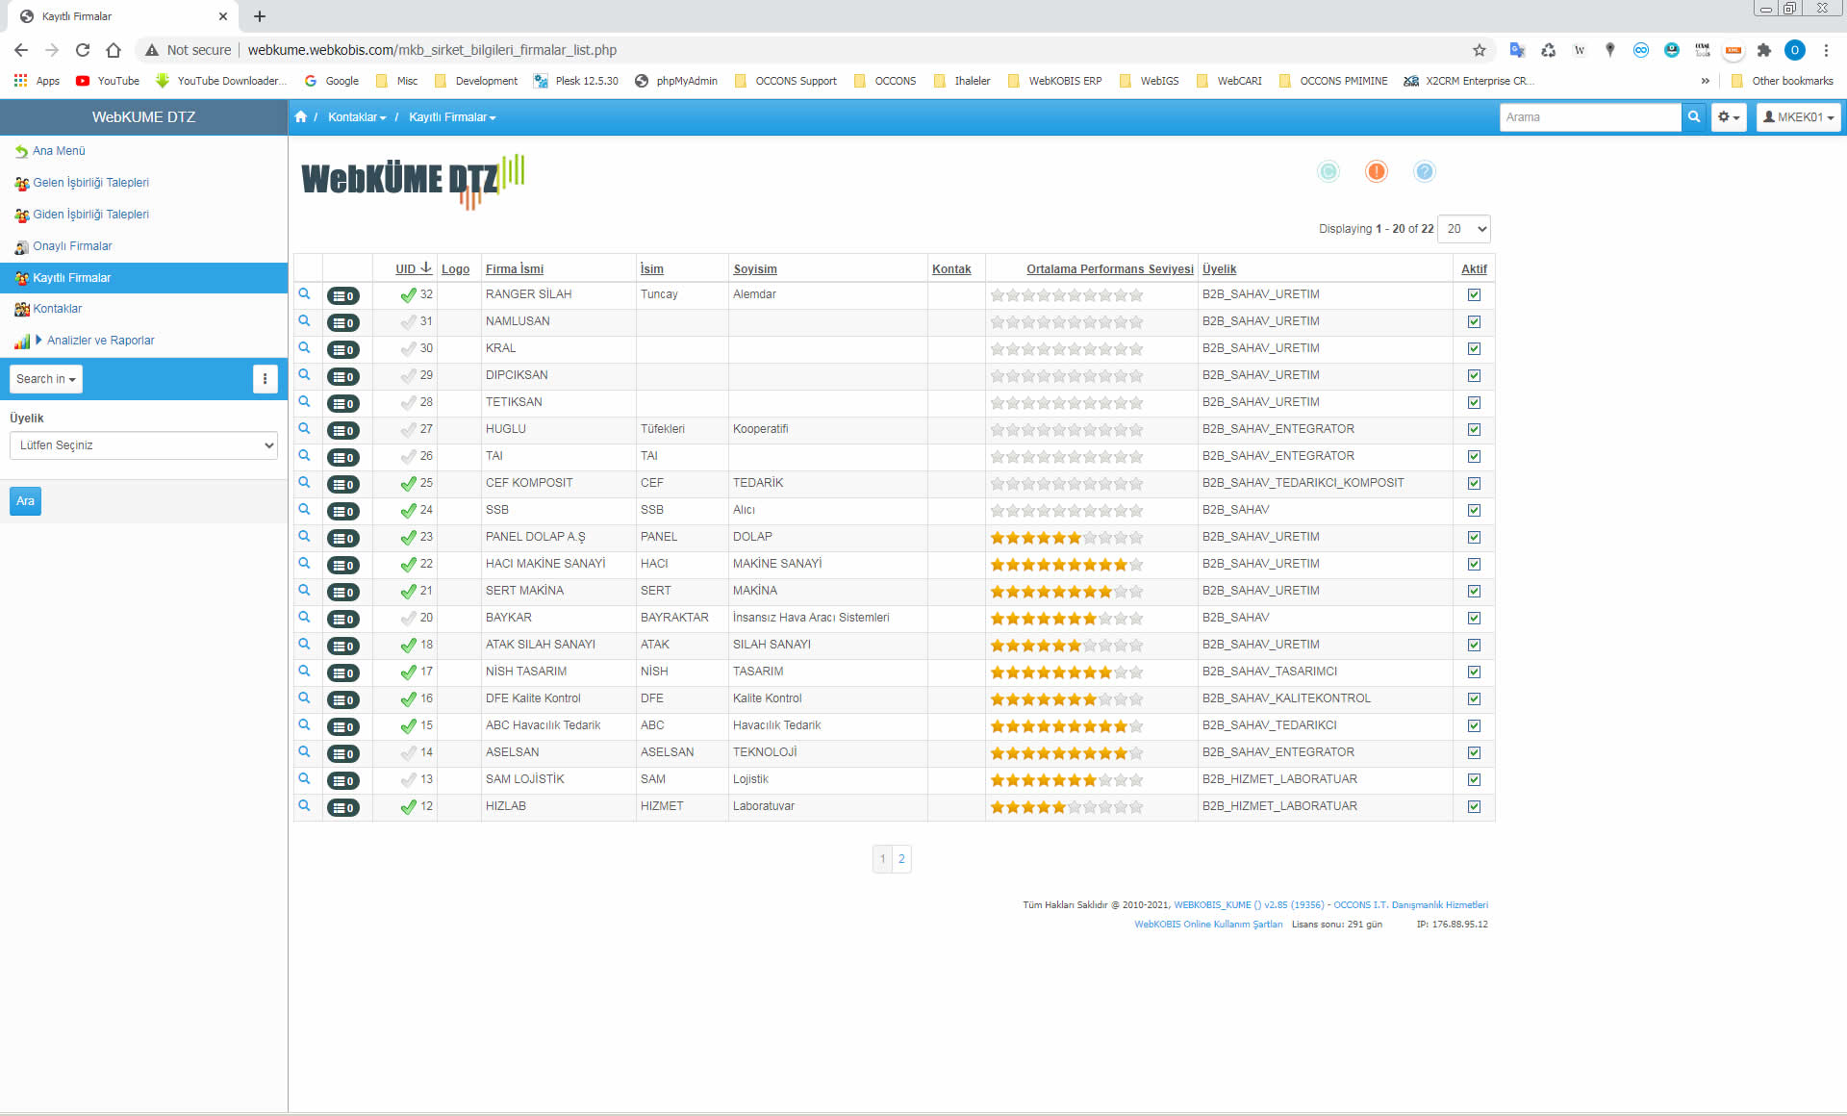Open the Üyelik Lütfen Seçiniz combo box
The height and width of the screenshot is (1116, 1847).
click(x=143, y=445)
